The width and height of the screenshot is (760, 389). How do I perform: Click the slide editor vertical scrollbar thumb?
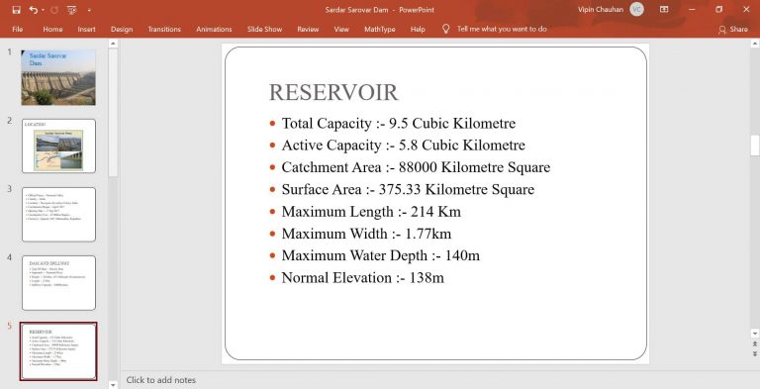point(755,146)
